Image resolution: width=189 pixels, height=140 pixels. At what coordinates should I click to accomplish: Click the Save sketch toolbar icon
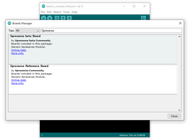click(69, 18)
